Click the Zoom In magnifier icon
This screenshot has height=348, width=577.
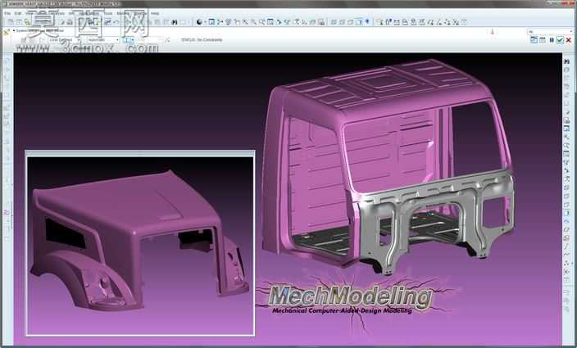pyautogui.click(x=245, y=22)
